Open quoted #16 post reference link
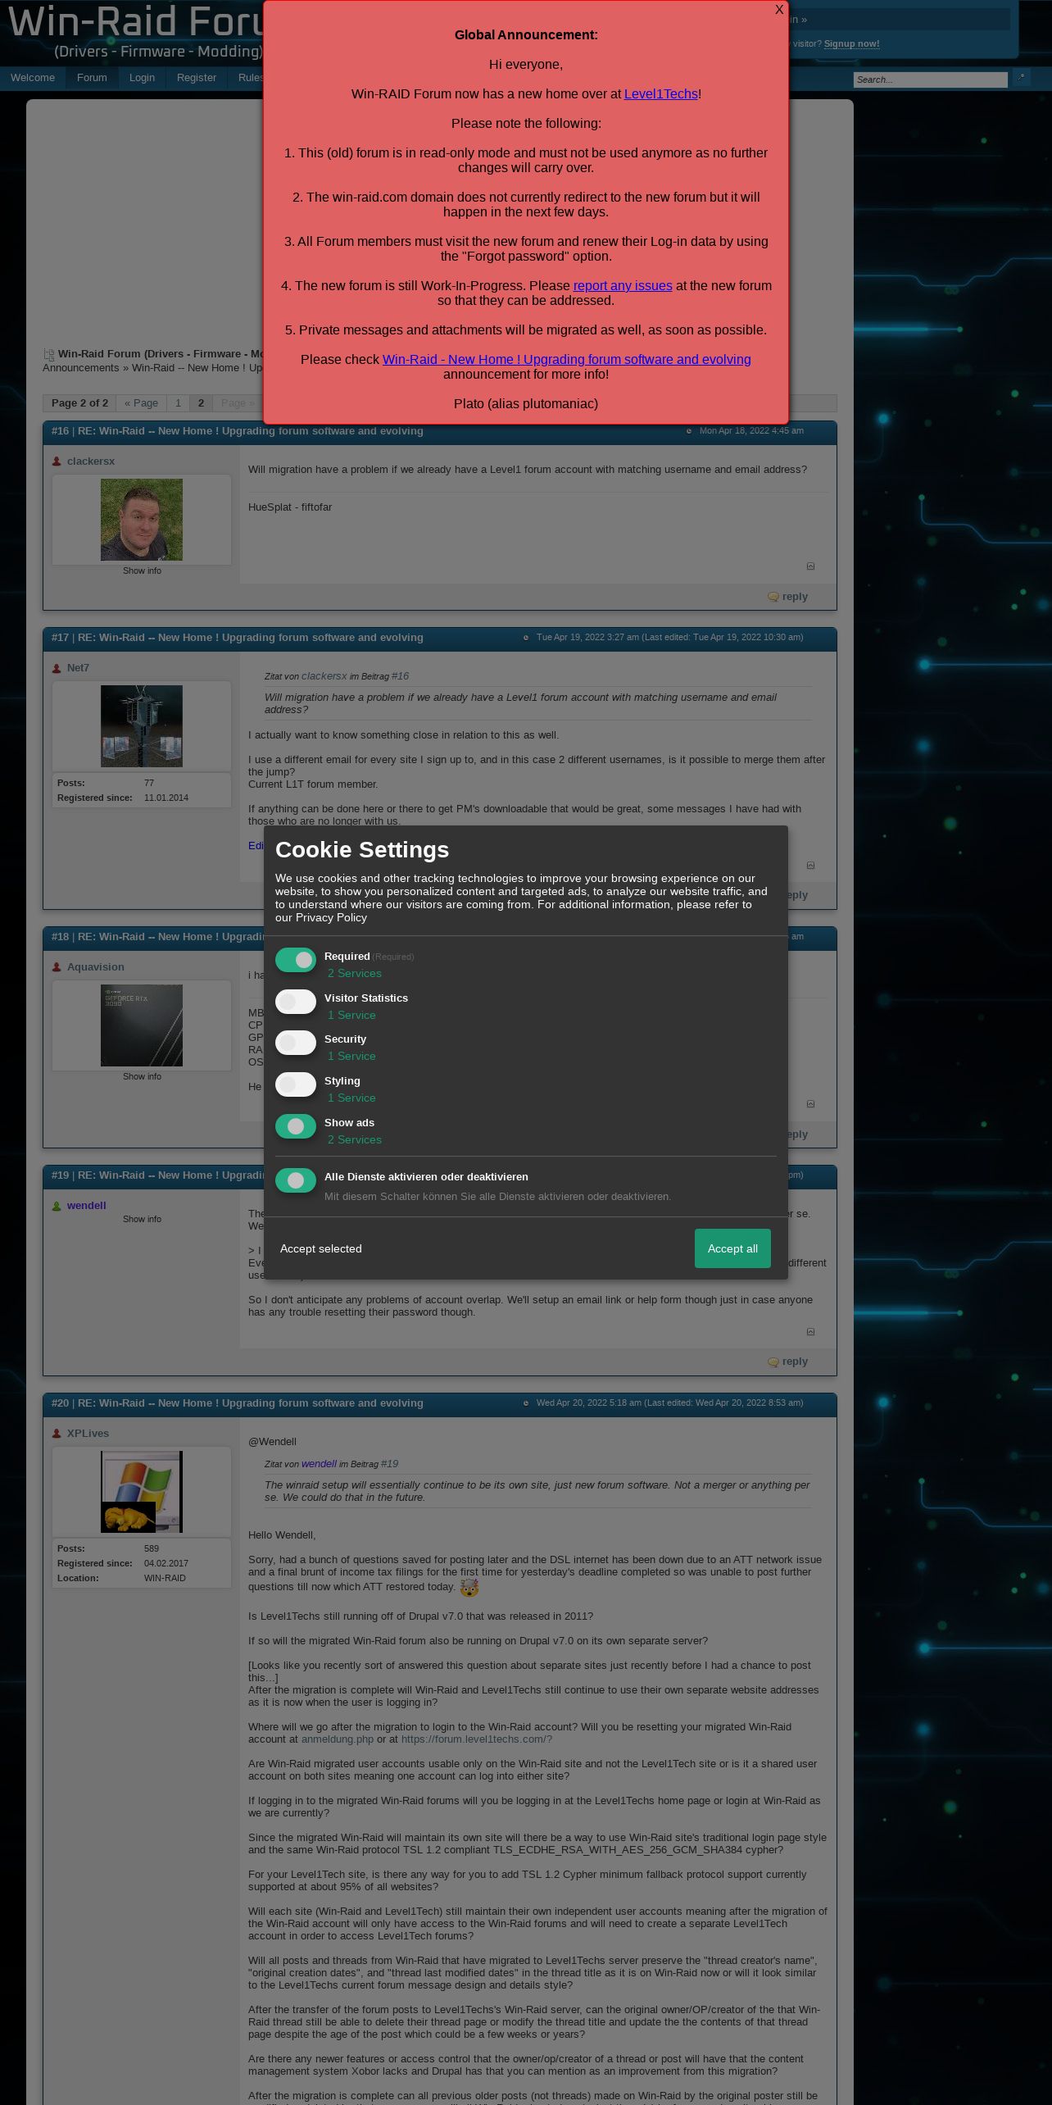 point(400,676)
